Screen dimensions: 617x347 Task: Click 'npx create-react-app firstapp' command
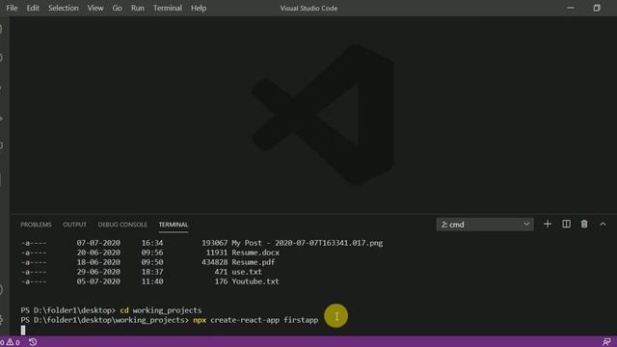click(255, 320)
